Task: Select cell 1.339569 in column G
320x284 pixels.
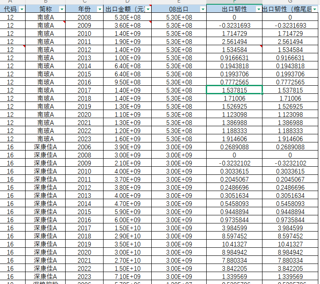Action: (290, 276)
